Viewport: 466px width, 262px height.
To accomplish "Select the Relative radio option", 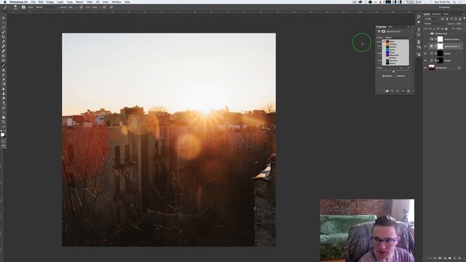I will coord(387,76).
